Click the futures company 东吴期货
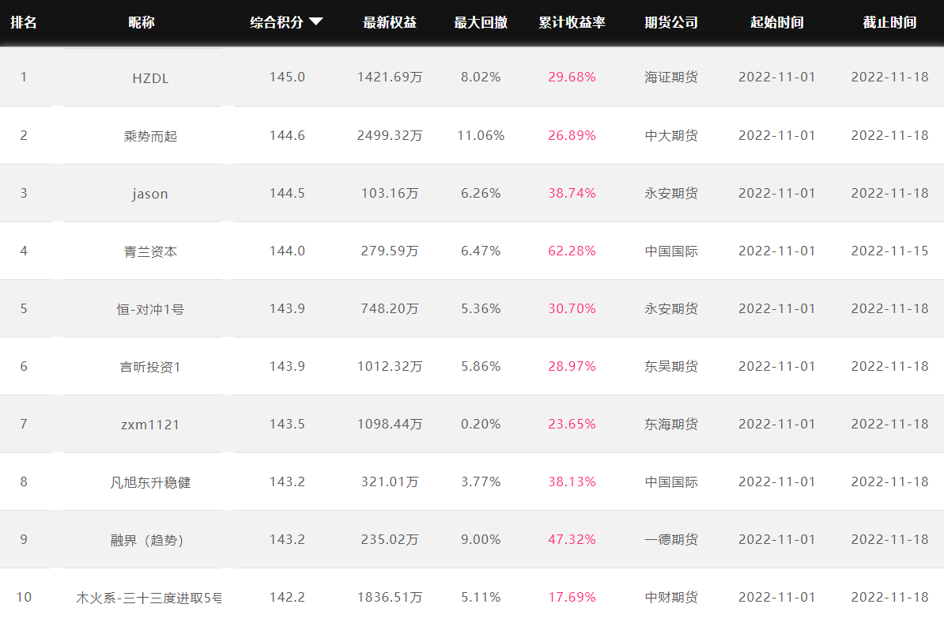944x623 pixels. click(x=671, y=367)
